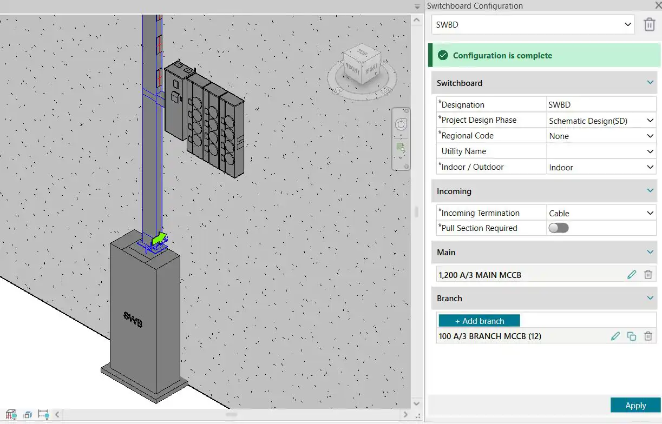Enable the Pull Section Required toggle

click(x=559, y=228)
